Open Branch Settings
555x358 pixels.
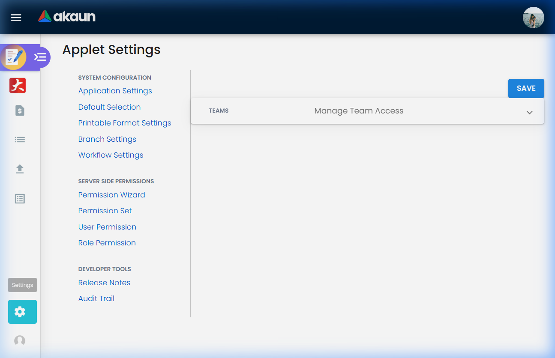107,139
